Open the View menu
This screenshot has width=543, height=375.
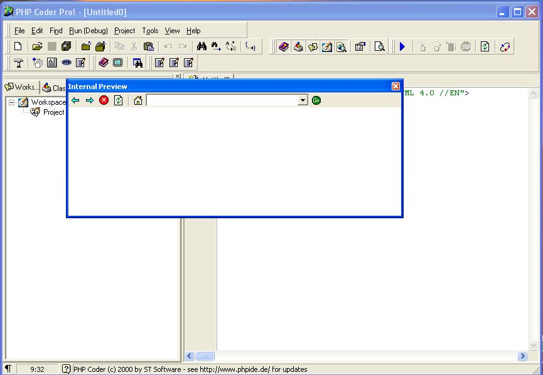coord(172,31)
